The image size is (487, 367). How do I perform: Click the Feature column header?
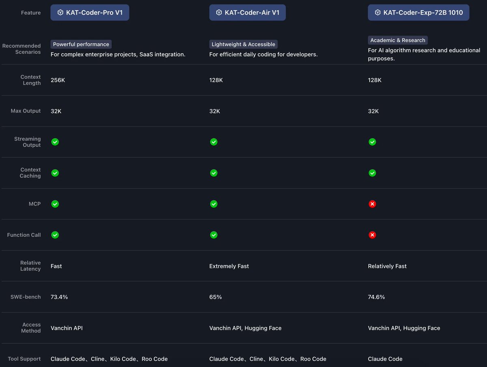click(x=31, y=13)
